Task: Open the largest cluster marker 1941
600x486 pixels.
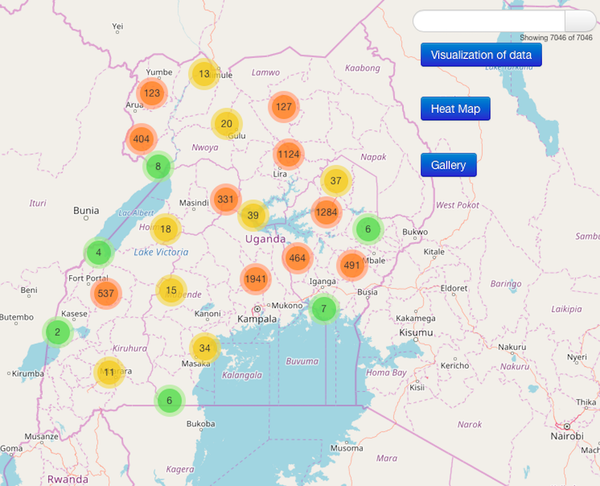Action: coord(256,279)
